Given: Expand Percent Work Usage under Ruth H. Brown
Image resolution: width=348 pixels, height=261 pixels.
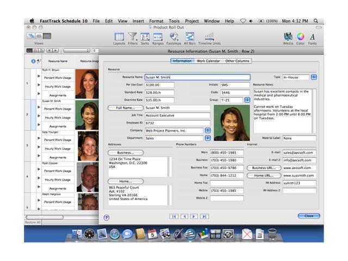Looking at the screenshot, I should click(x=39, y=77).
